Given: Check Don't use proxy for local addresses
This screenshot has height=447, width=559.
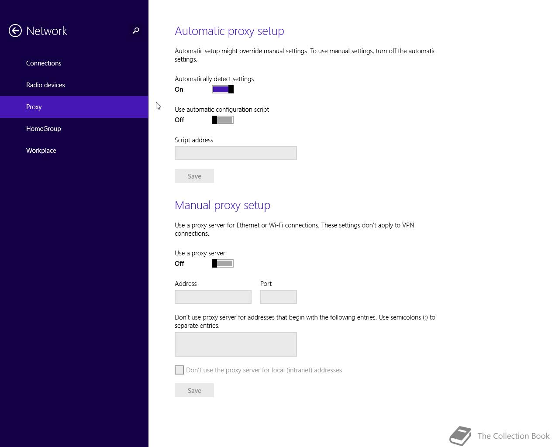Looking at the screenshot, I should point(179,370).
